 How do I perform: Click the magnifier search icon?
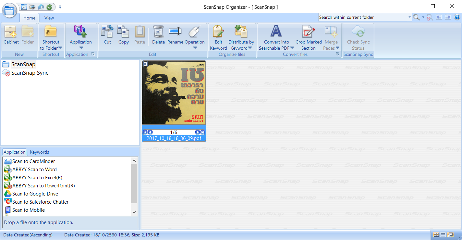pos(416,17)
